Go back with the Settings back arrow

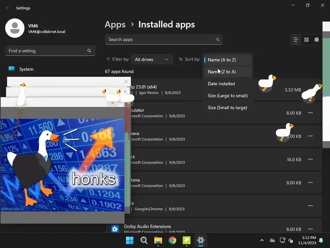pyautogui.click(x=8, y=8)
